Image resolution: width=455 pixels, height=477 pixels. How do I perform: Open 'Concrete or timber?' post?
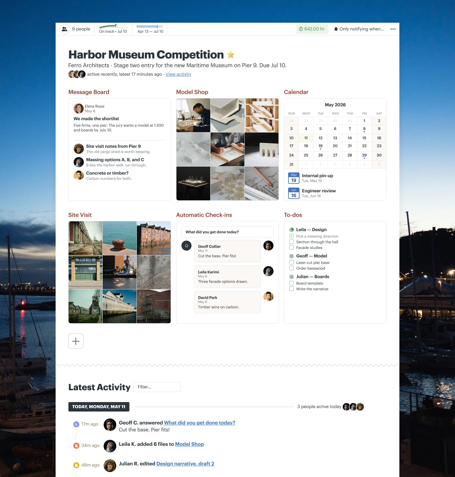pyautogui.click(x=107, y=173)
